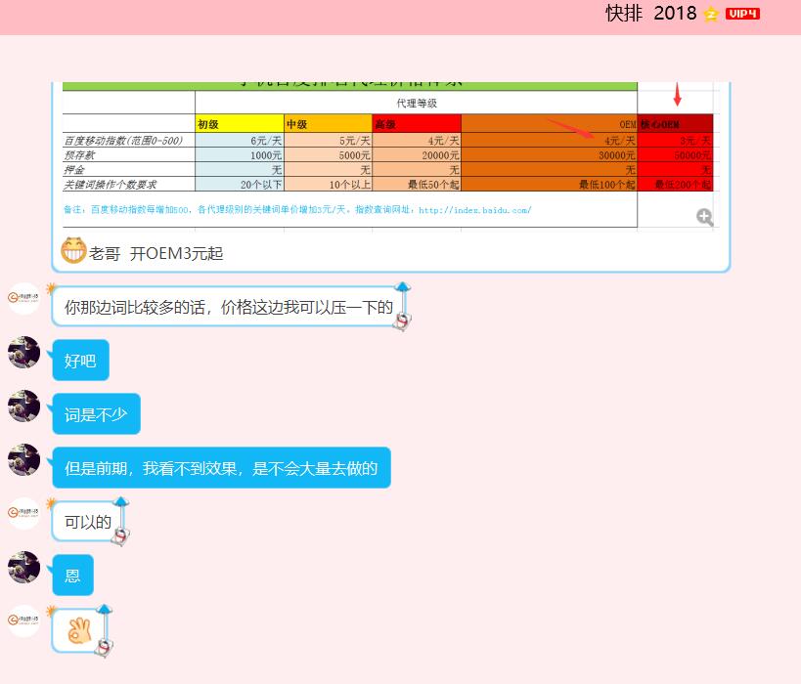
Task: Click the 初级 yellow header cell in table
Action: [x=240, y=123]
